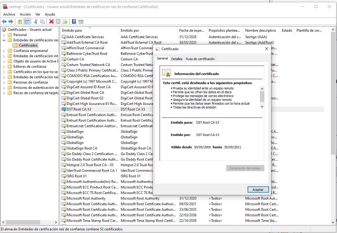337x233 pixels.
Task: Click the Up one level folder icon
Action: click(20, 21)
